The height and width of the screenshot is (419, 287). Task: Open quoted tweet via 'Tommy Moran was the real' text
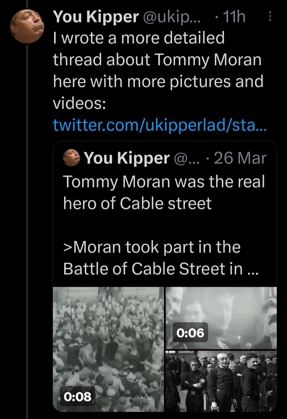coord(164,181)
